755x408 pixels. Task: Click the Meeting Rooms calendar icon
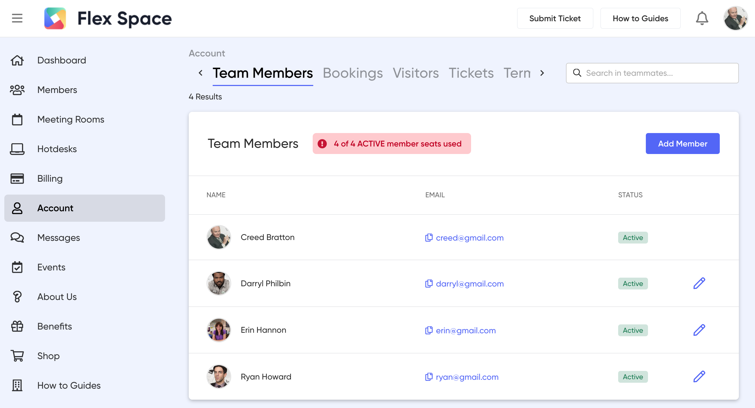tap(17, 120)
